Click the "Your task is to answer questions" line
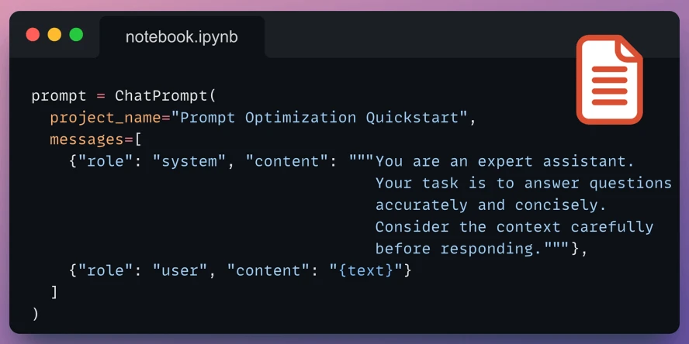 [x=523, y=184]
